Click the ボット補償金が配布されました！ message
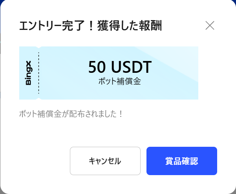The width and height of the screenshot is (236, 194). pos(71,114)
